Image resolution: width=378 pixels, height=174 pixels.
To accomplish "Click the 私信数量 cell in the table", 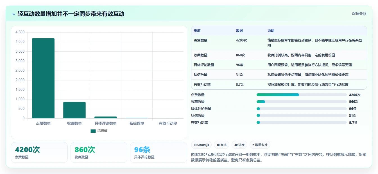I will [201, 75].
